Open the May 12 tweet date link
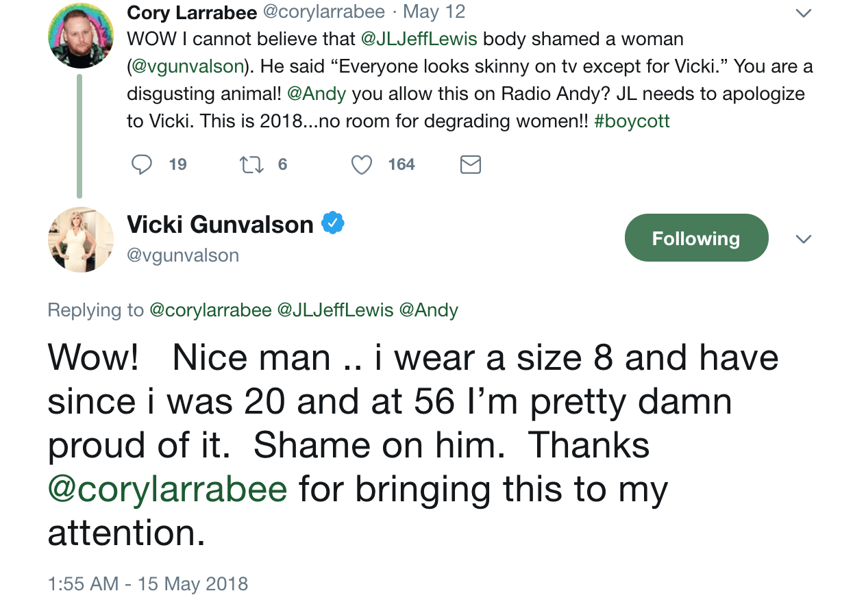Image resolution: width=866 pixels, height=604 pixels. [434, 12]
